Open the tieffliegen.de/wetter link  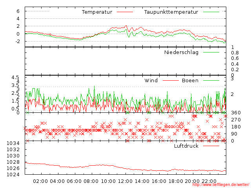tap(221, 185)
